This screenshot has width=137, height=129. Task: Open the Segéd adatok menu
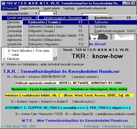coord(51,8)
